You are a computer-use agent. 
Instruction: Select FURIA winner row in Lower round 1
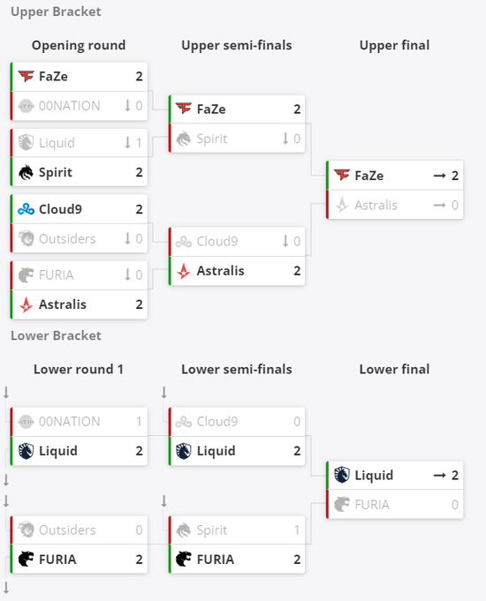(79, 560)
